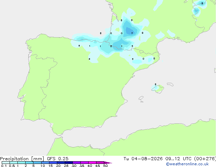The image size is (216, 167).
Task: Click the "GFS 0.25" model label
Action: pyautogui.click(x=58, y=159)
